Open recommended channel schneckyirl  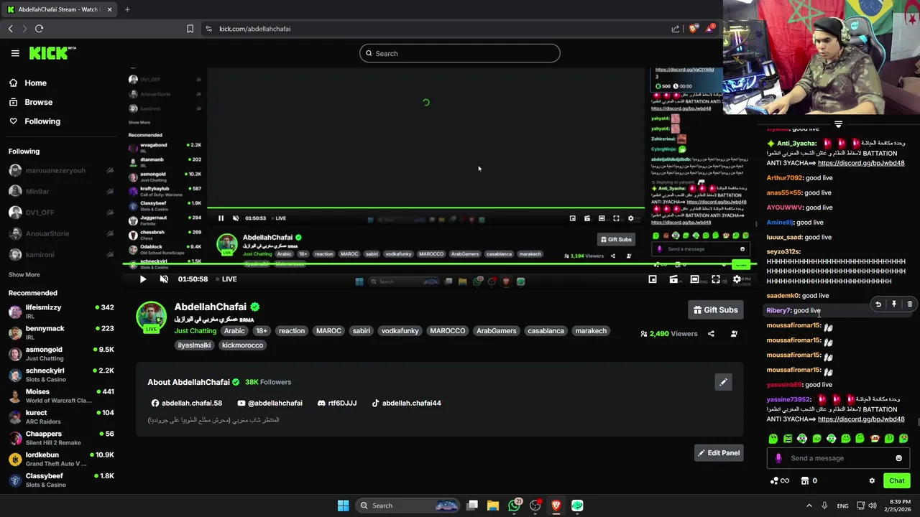click(x=61, y=375)
